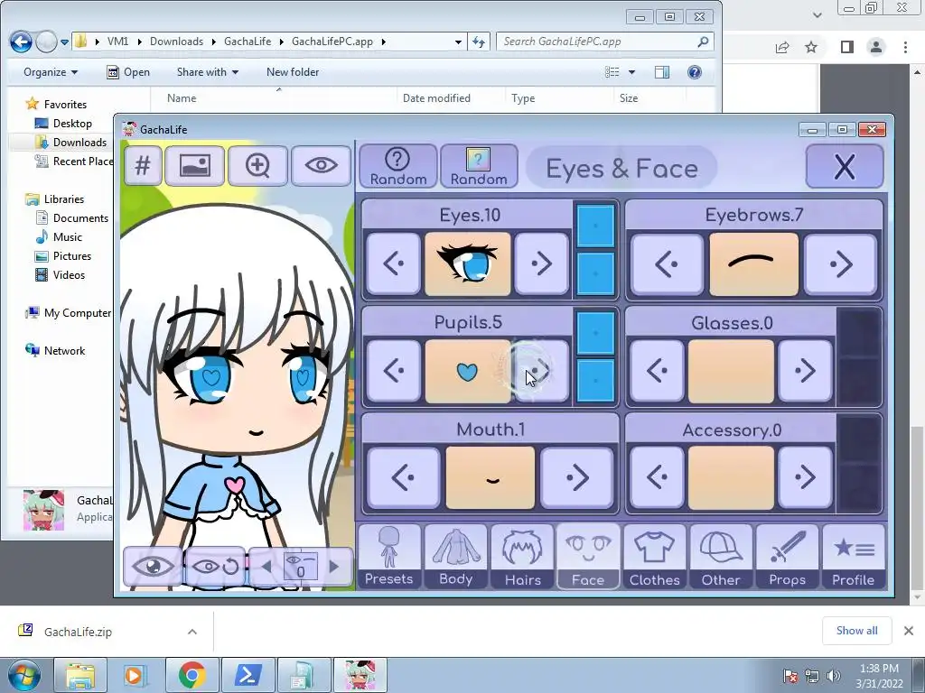
Task: Open the Profile tab
Action: (x=853, y=556)
